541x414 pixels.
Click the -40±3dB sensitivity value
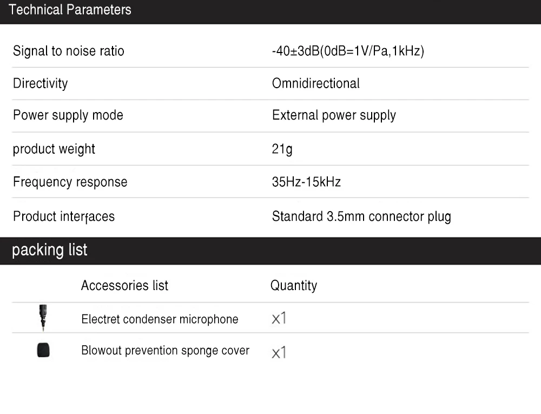pos(348,51)
